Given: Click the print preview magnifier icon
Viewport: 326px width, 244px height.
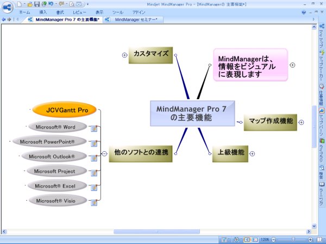Looking at the screenshot, I should (72, 4).
